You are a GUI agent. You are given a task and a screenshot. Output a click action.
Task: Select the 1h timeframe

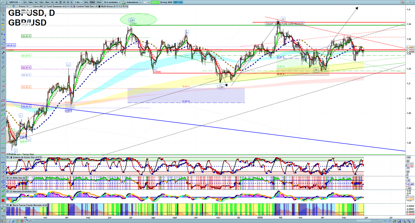[x=52, y=2]
